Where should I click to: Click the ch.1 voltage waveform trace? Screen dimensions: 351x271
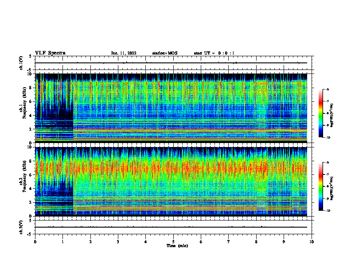point(171,63)
